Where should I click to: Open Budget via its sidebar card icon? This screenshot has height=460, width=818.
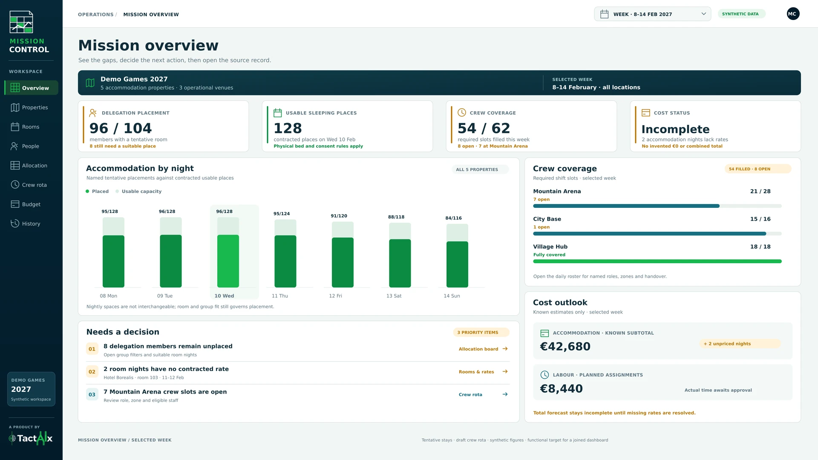[x=15, y=204]
